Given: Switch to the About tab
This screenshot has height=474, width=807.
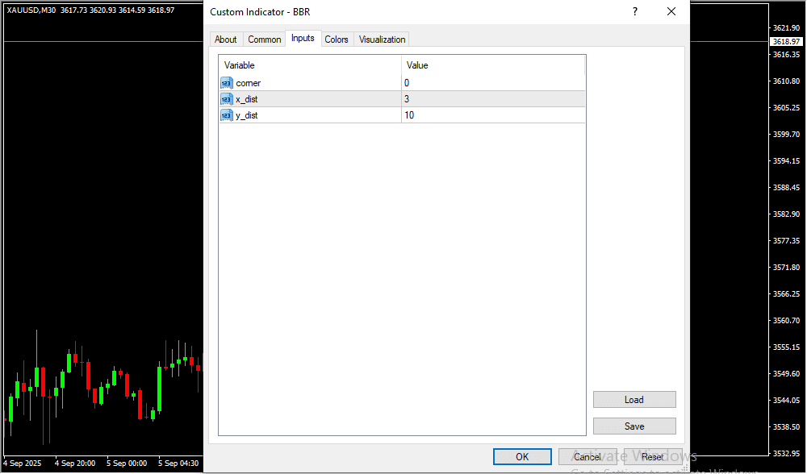Looking at the screenshot, I should [x=226, y=39].
